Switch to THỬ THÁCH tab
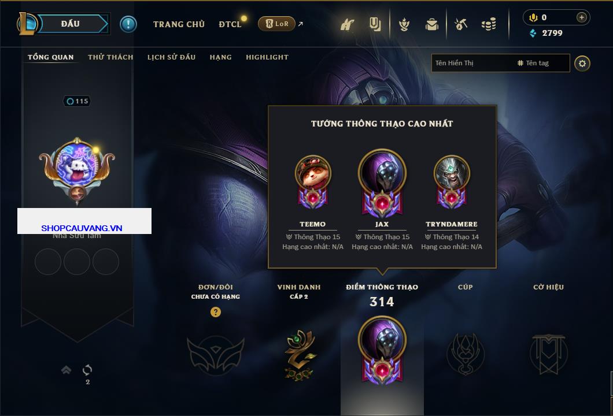613x416 pixels. pyautogui.click(x=110, y=57)
